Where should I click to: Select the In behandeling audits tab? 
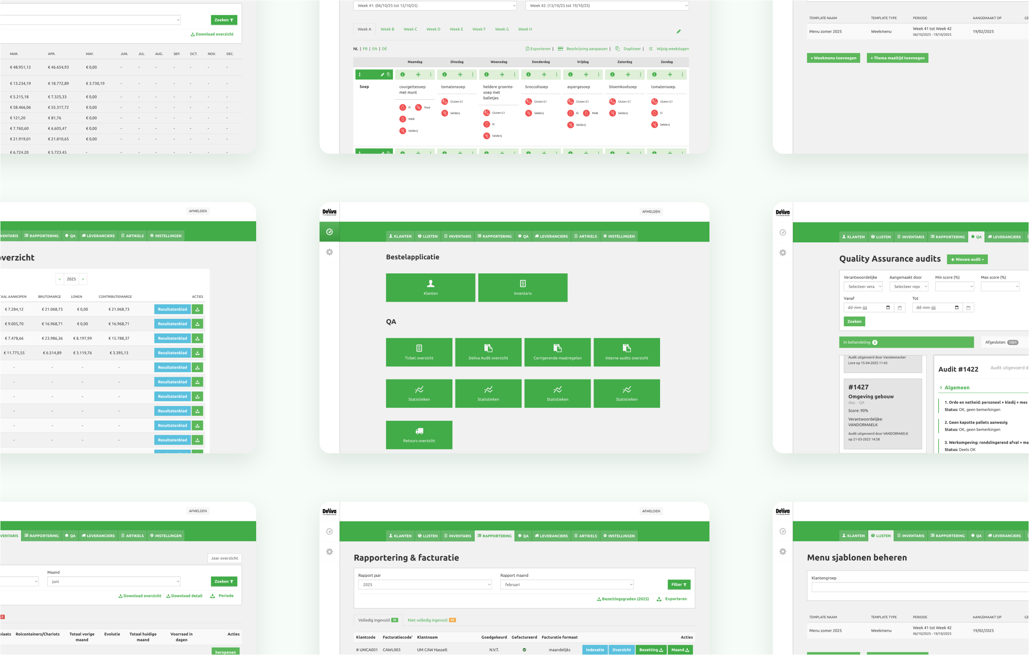906,342
